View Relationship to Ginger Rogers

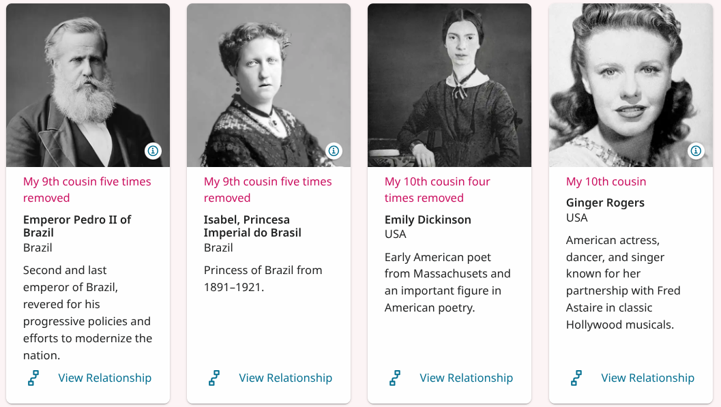click(648, 378)
